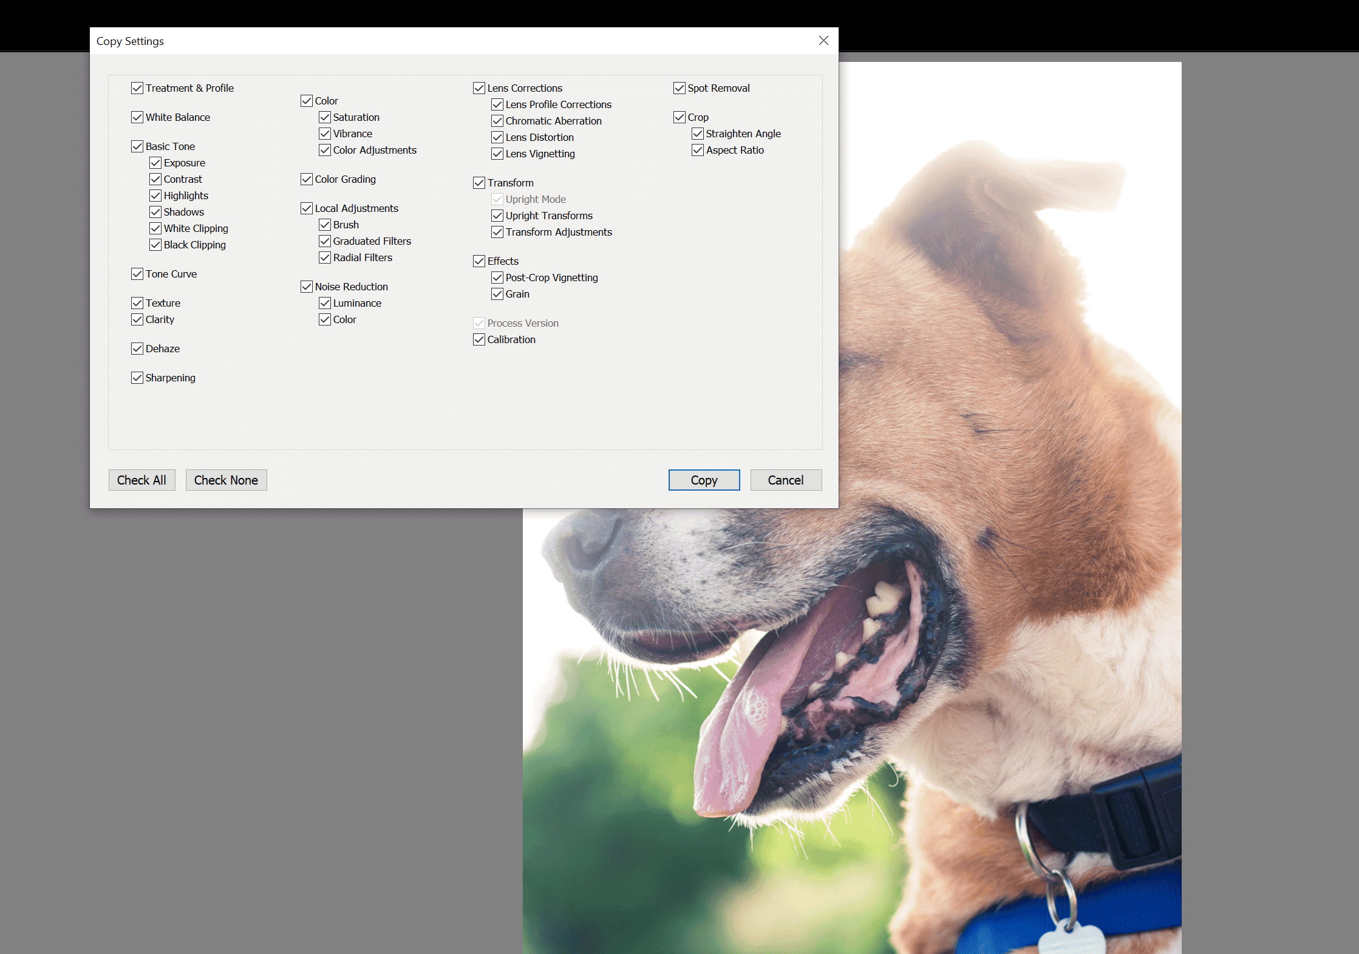Viewport: 1359px width, 954px height.
Task: Disable Upright Transforms under Transform
Action: [x=497, y=216]
